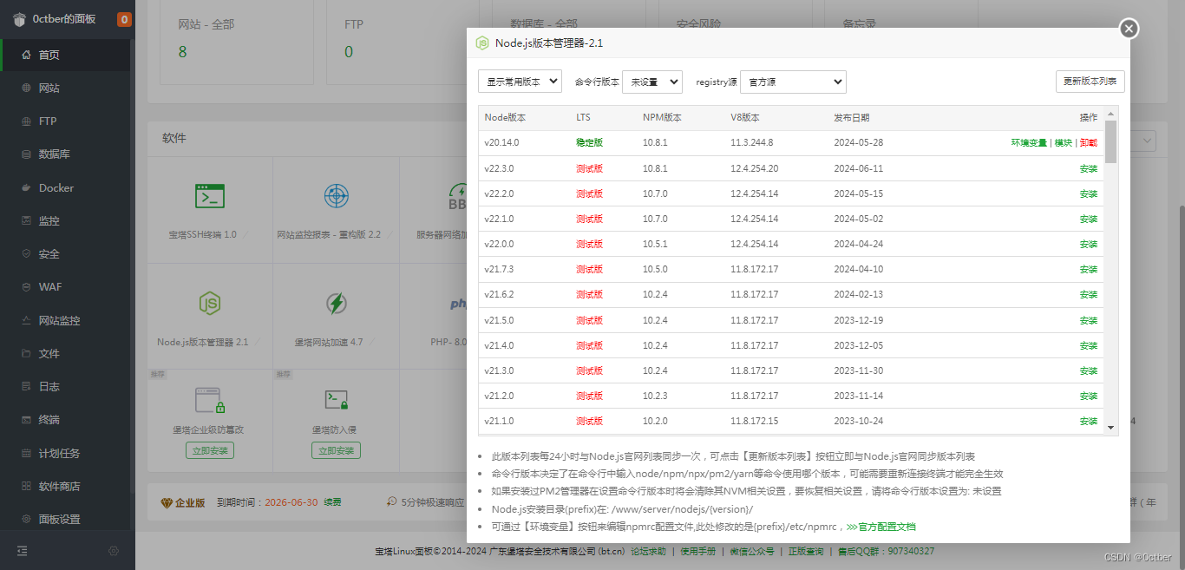Image resolution: width=1185 pixels, height=570 pixels.
Task: Open the FTP icon in sidebar
Action: coord(26,121)
